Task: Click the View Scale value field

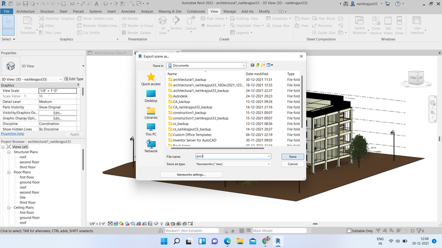Action: (x=57, y=90)
